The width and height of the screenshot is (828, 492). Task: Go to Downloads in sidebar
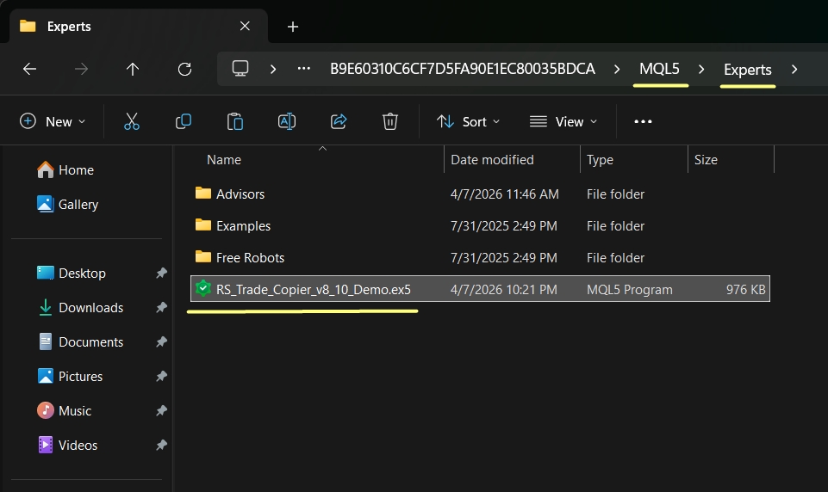click(81, 307)
